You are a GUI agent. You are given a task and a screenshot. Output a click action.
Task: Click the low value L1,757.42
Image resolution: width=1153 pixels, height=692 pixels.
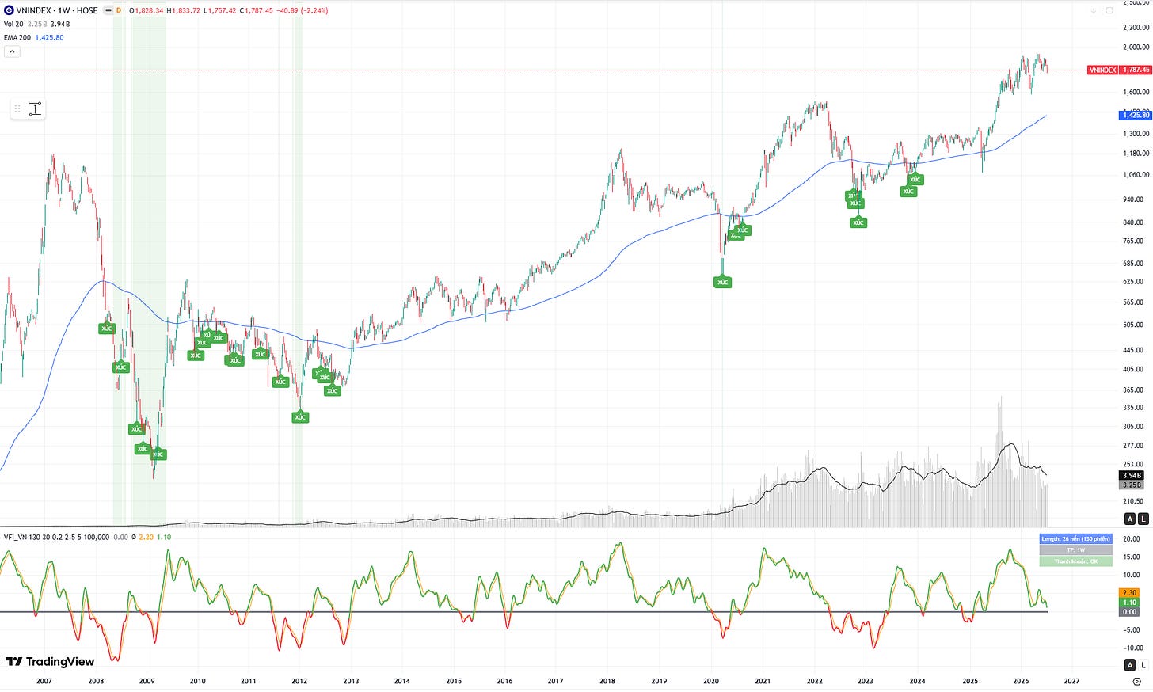coord(219,10)
